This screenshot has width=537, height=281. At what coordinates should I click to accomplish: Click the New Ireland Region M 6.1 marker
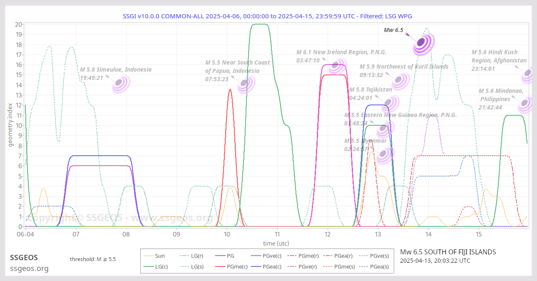coord(338,66)
